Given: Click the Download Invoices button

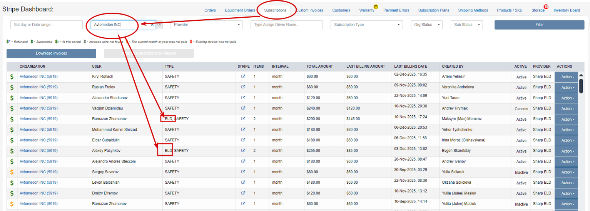Looking at the screenshot, I should 51,53.
